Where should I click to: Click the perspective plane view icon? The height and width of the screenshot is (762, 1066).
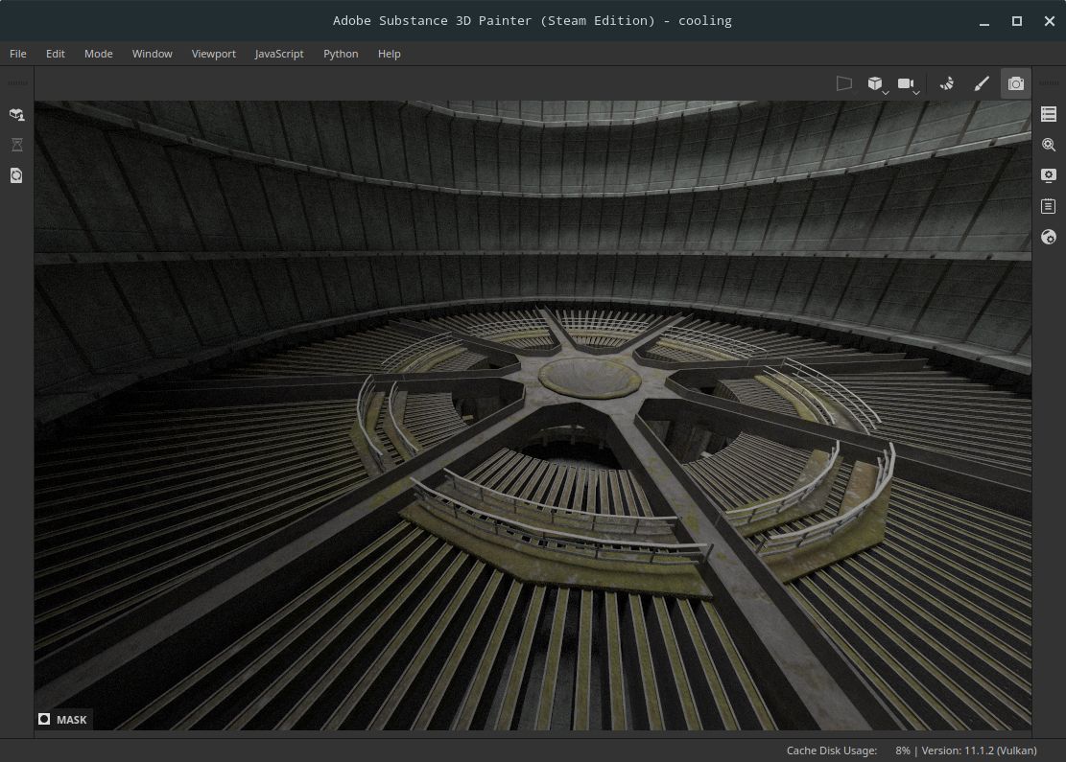pos(843,83)
